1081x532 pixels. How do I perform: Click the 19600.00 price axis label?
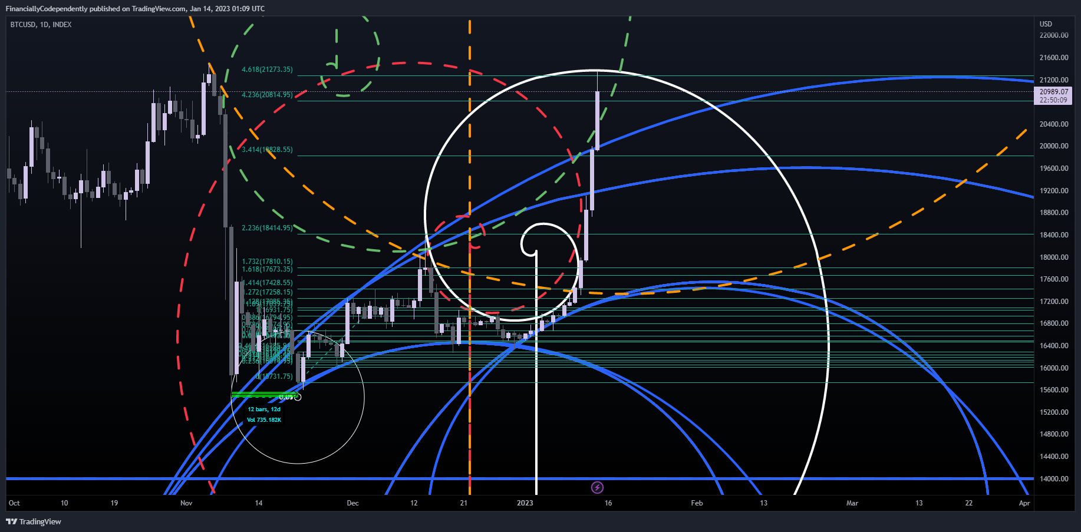1054,168
